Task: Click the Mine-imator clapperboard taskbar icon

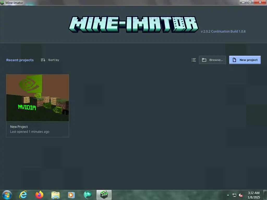Action: (104, 195)
